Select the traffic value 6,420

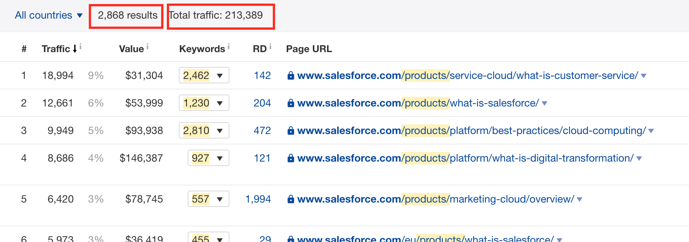[x=60, y=199]
